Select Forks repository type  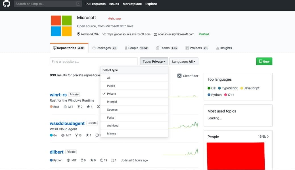[134, 117]
